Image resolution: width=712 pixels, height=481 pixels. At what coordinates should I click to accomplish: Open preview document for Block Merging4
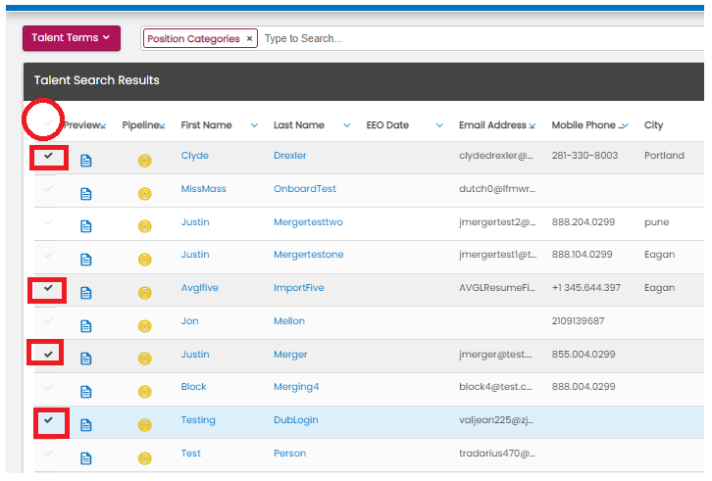coord(86,392)
